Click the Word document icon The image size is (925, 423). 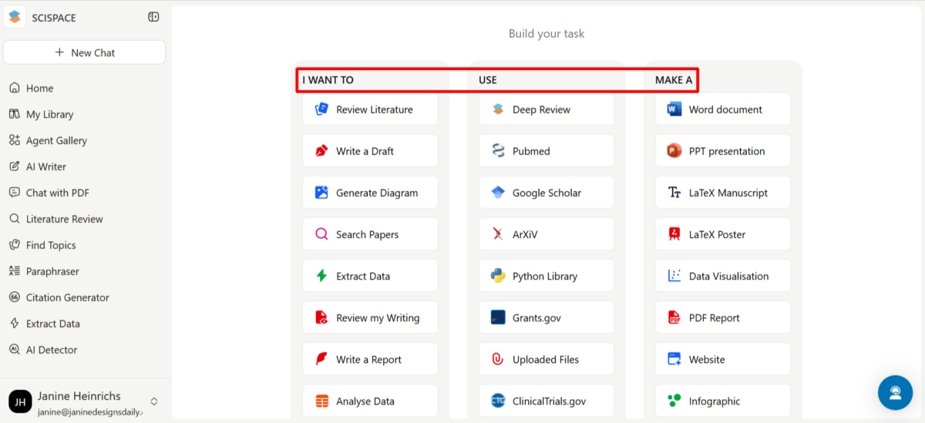[674, 109]
